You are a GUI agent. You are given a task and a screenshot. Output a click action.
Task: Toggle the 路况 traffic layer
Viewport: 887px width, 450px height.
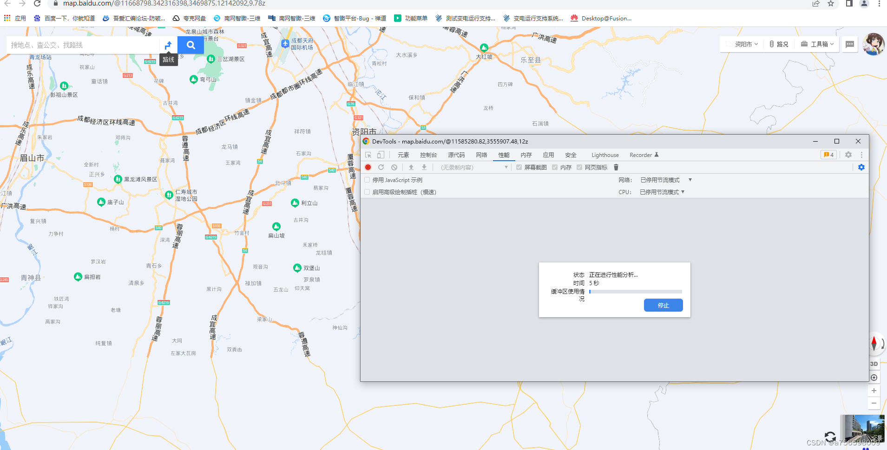(779, 44)
